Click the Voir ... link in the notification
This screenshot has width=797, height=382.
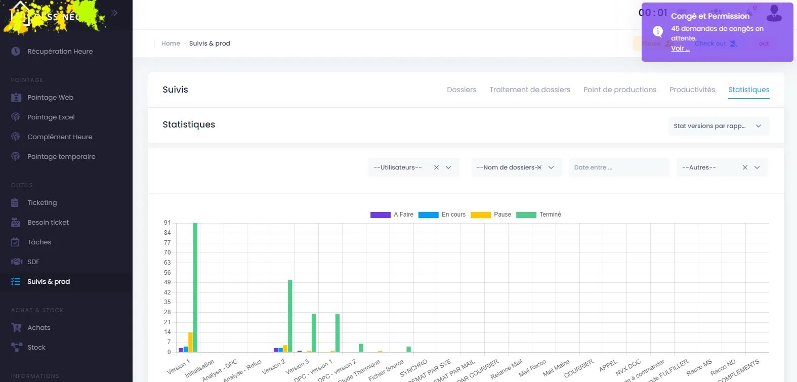pyautogui.click(x=680, y=48)
